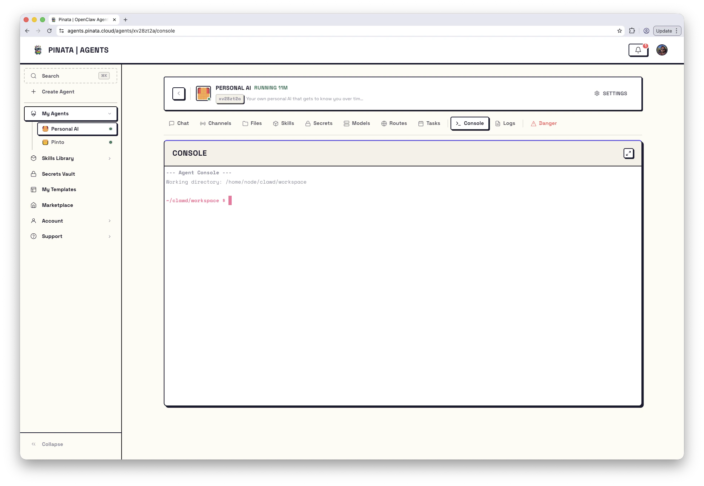Select the Pinto agent
This screenshot has height=486, width=704.
(x=58, y=142)
